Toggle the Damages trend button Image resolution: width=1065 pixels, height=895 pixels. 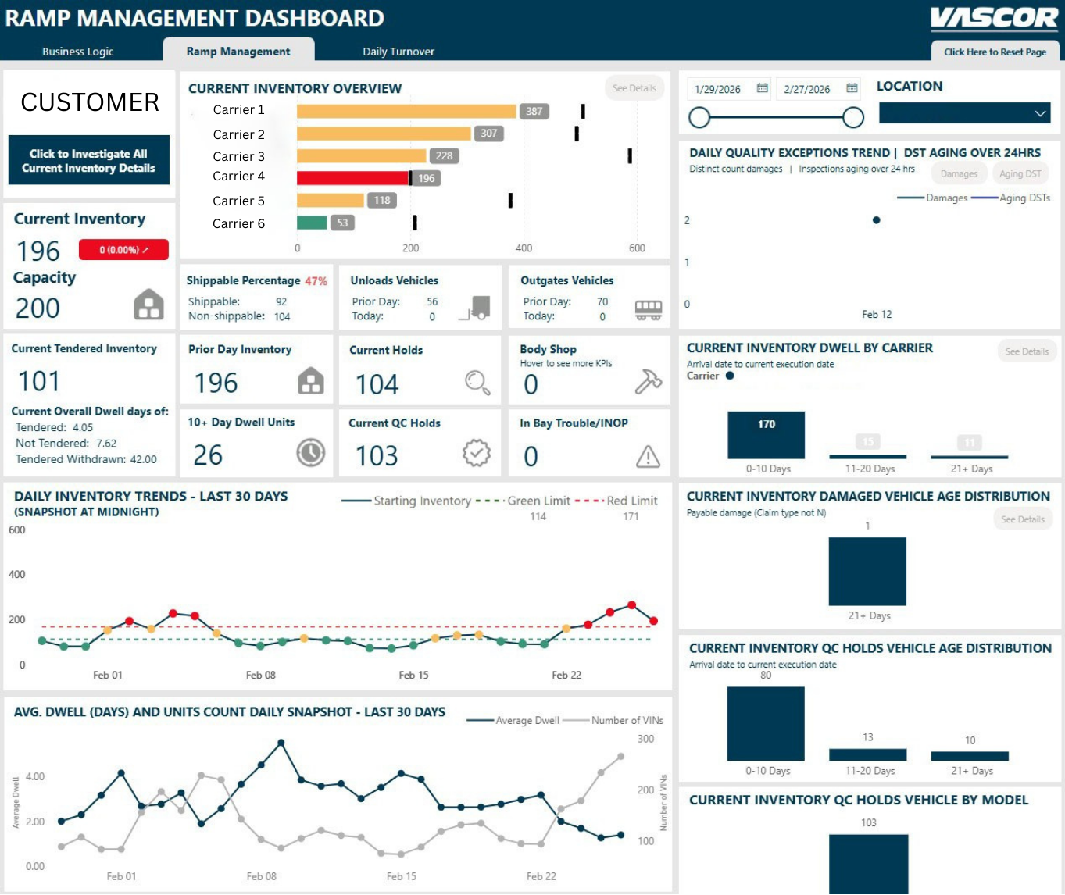click(x=959, y=174)
